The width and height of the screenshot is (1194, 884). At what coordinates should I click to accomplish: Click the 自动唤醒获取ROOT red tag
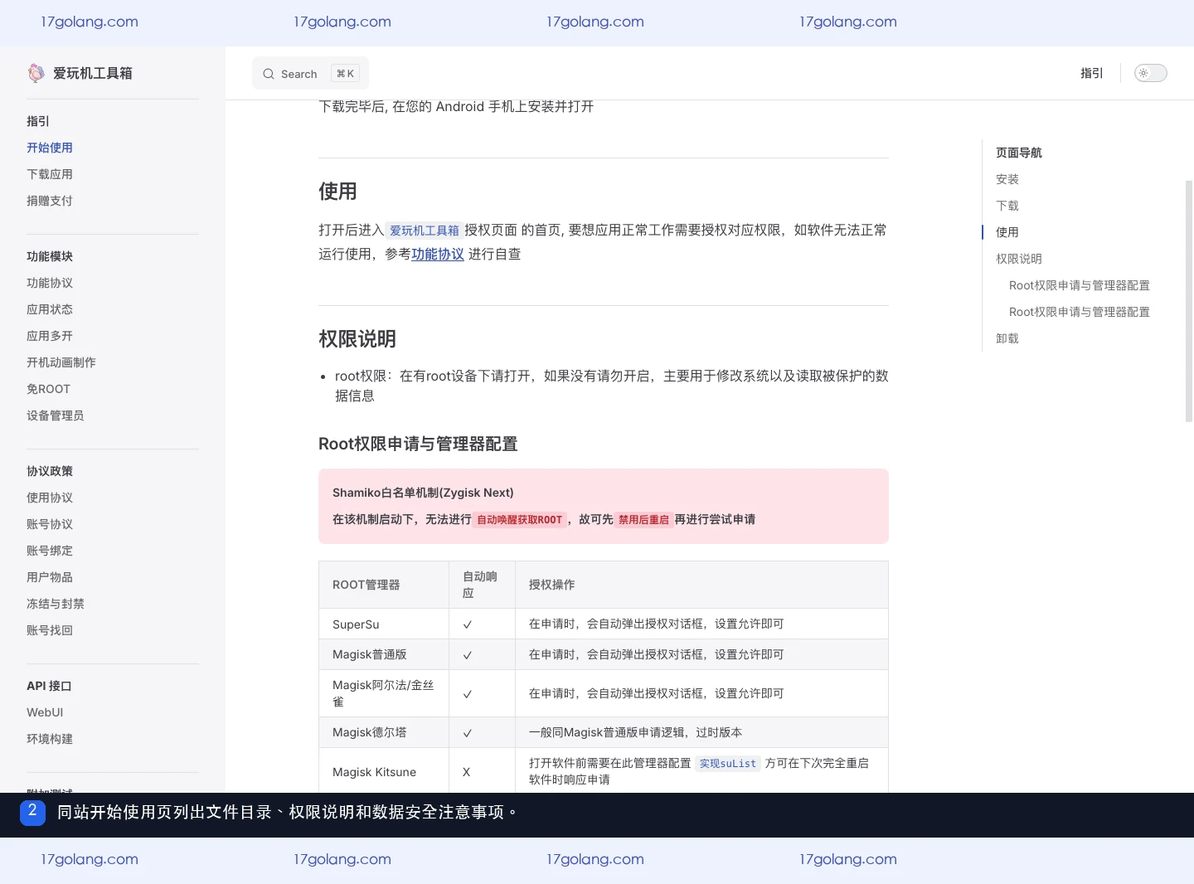pos(520,520)
